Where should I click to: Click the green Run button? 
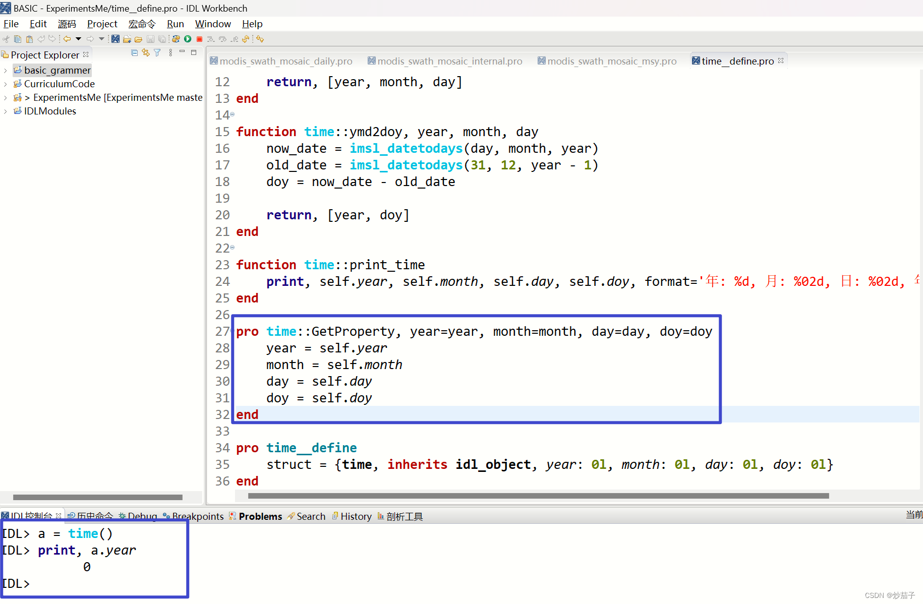[188, 39]
